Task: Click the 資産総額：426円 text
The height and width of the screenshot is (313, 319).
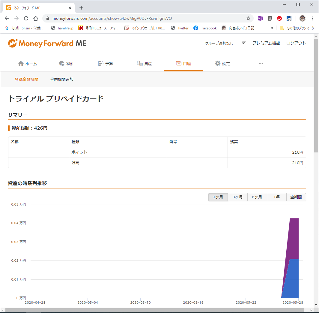Action: (x=29, y=128)
